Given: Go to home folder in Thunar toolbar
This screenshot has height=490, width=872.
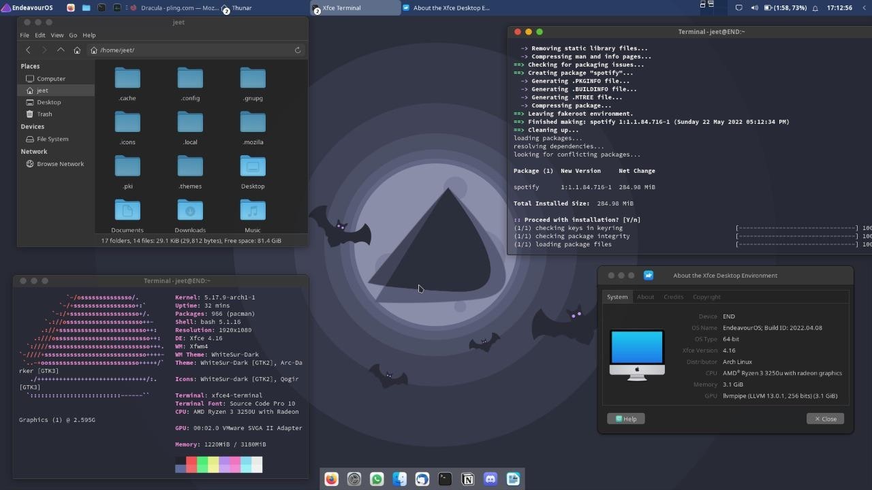Looking at the screenshot, I should tap(77, 50).
